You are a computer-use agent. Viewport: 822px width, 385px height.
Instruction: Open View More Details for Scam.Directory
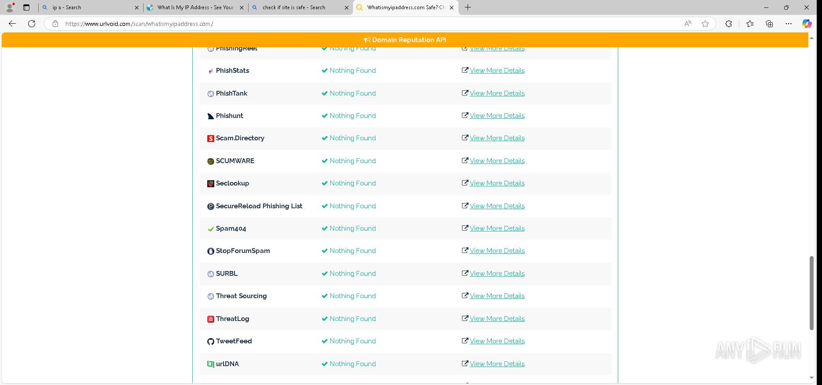click(497, 138)
